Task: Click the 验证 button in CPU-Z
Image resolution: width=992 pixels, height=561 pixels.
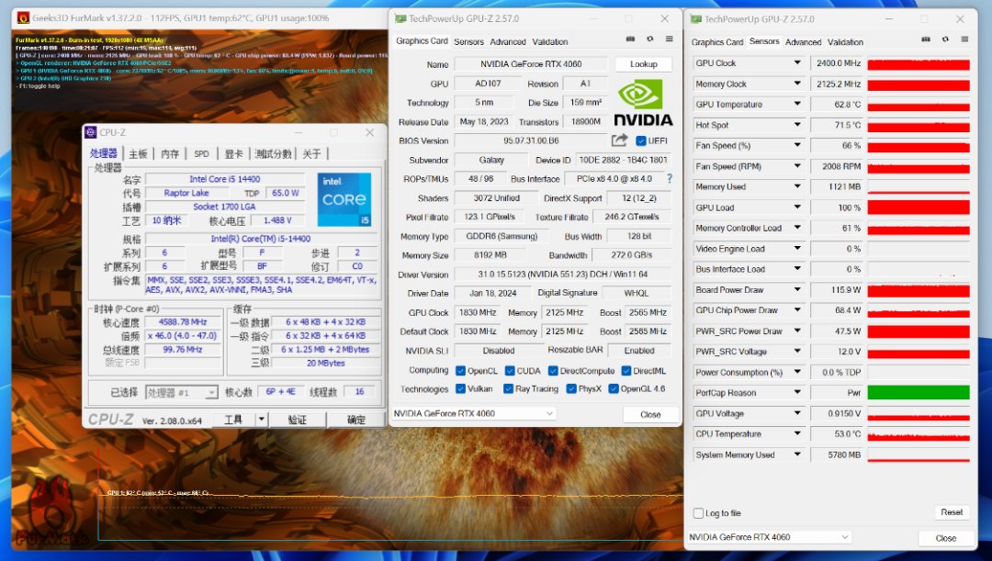Action: click(298, 420)
